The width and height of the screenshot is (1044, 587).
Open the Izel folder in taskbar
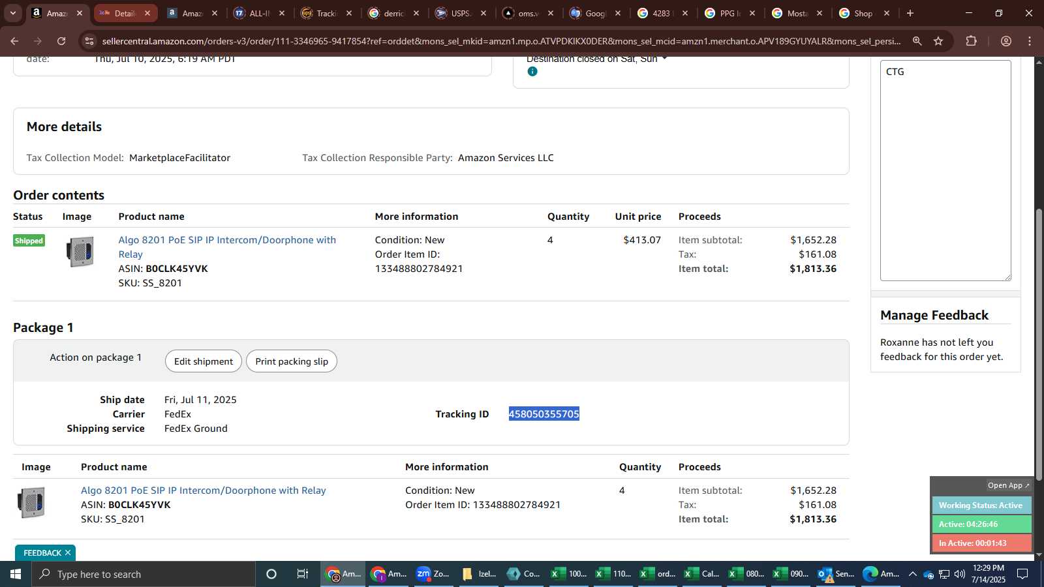(x=479, y=574)
